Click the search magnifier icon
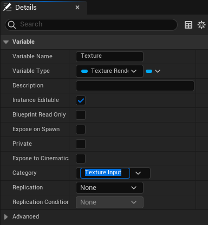 point(12,25)
